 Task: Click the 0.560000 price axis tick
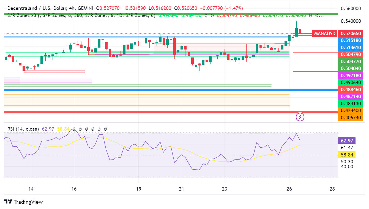click(351, 9)
